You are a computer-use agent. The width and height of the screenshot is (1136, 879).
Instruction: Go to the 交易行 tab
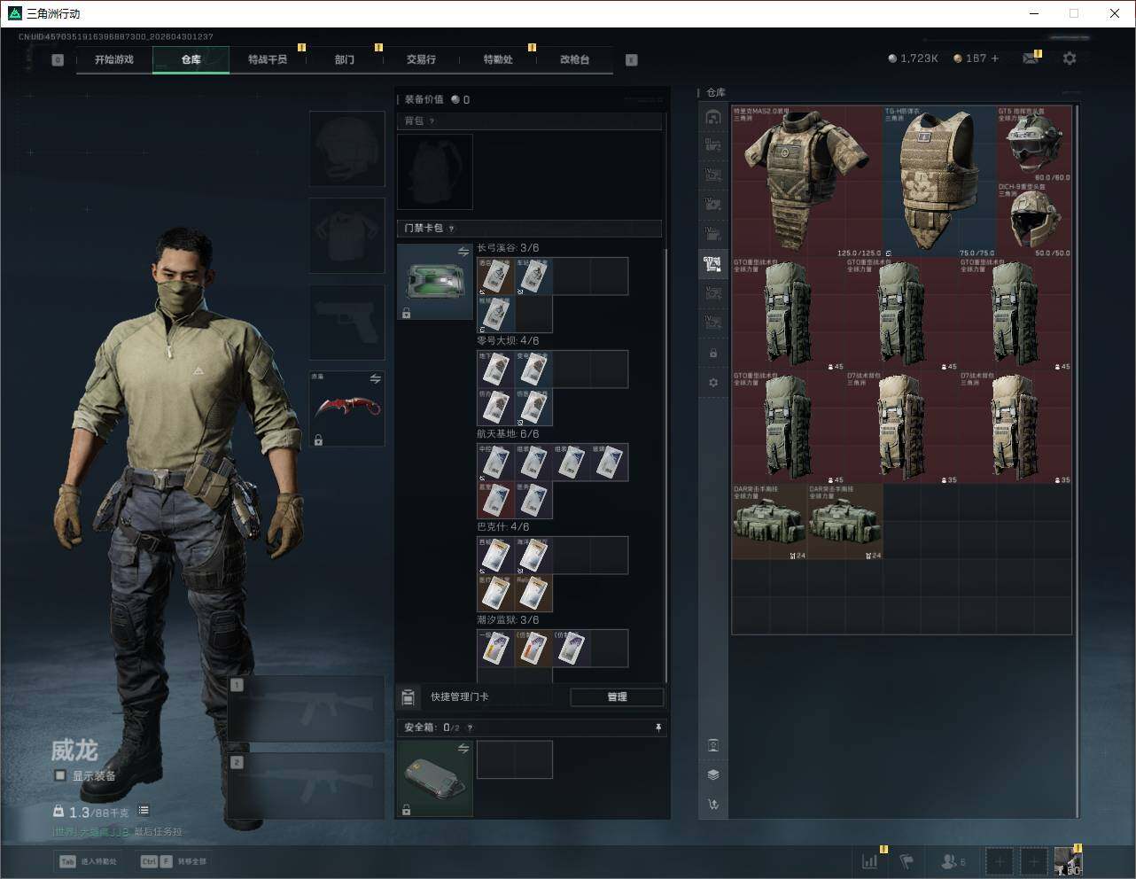point(421,59)
